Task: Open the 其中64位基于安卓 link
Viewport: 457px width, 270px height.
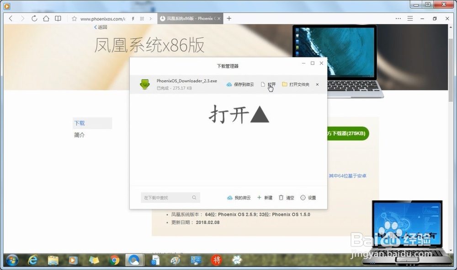Action: (347, 176)
